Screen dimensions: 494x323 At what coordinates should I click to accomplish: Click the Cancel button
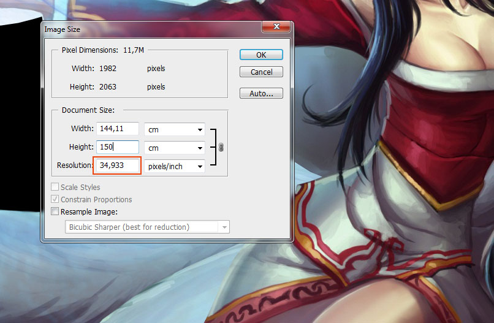click(x=261, y=72)
